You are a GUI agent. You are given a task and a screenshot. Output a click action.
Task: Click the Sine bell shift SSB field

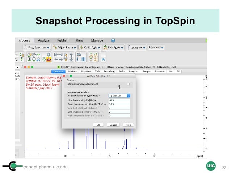pos(119,108)
